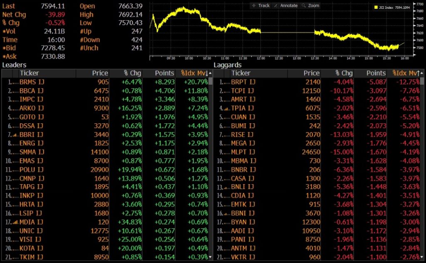Viewport: 426px width, 263px height.
Task: Click the Zoom magnifier on the chart
Action: [x=310, y=5]
